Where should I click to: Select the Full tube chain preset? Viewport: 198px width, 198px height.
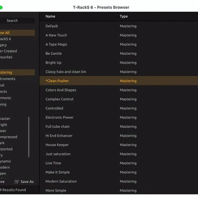(119, 127)
